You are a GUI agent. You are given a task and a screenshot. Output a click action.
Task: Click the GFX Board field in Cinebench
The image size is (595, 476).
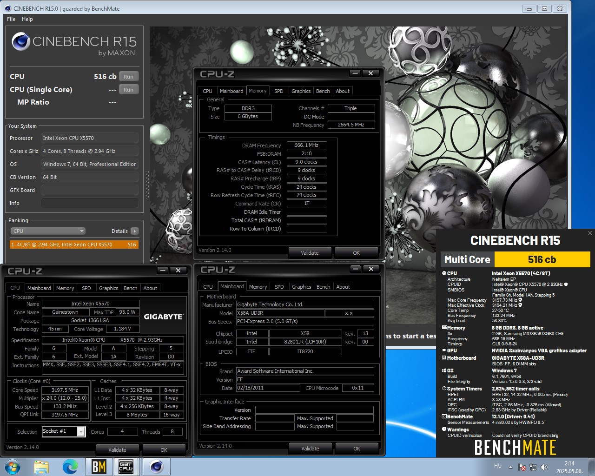[90, 190]
